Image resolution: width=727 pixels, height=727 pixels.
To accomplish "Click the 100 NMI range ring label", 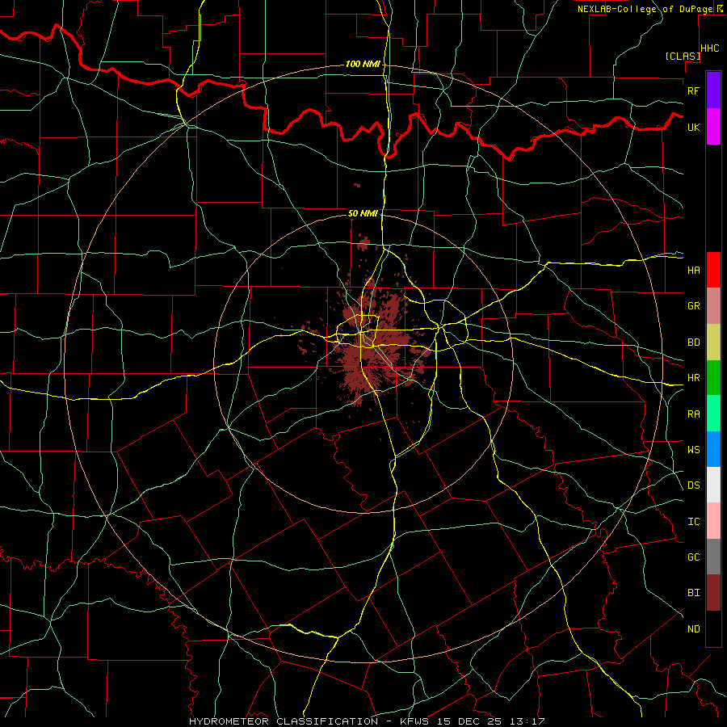I will coord(362,64).
